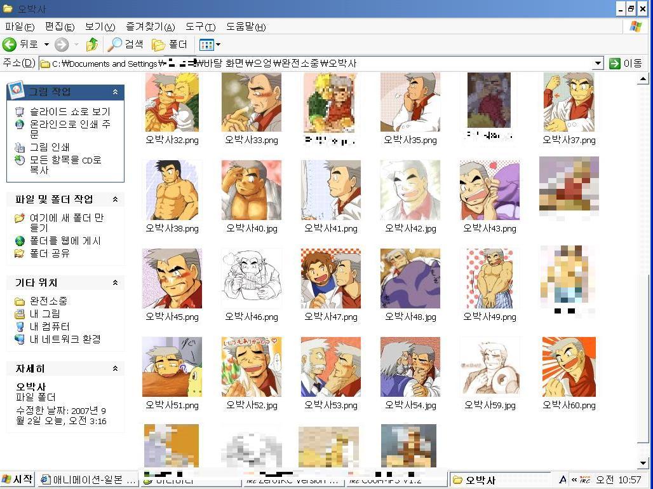Click the 폴더 공유 link

[50, 254]
